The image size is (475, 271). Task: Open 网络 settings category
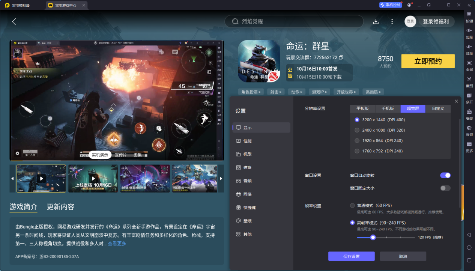(261, 194)
